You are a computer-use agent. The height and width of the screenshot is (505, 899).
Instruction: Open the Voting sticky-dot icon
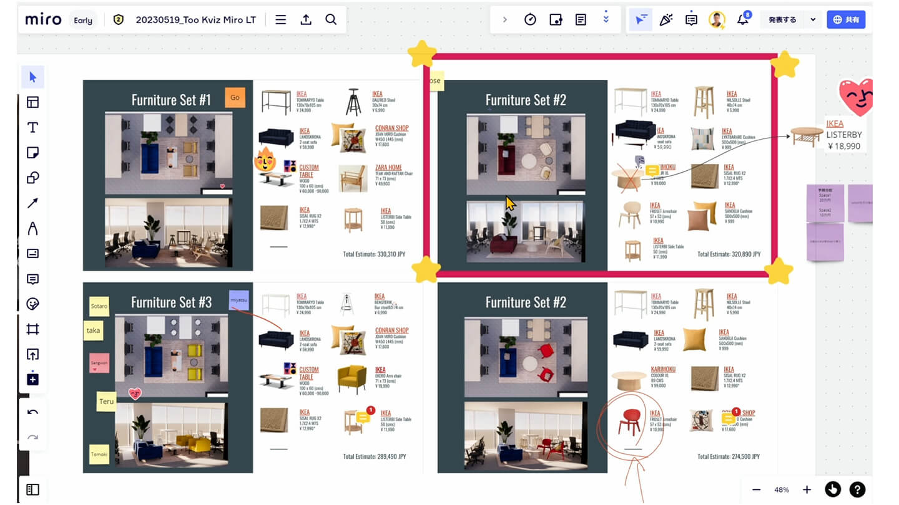pyautogui.click(x=556, y=20)
